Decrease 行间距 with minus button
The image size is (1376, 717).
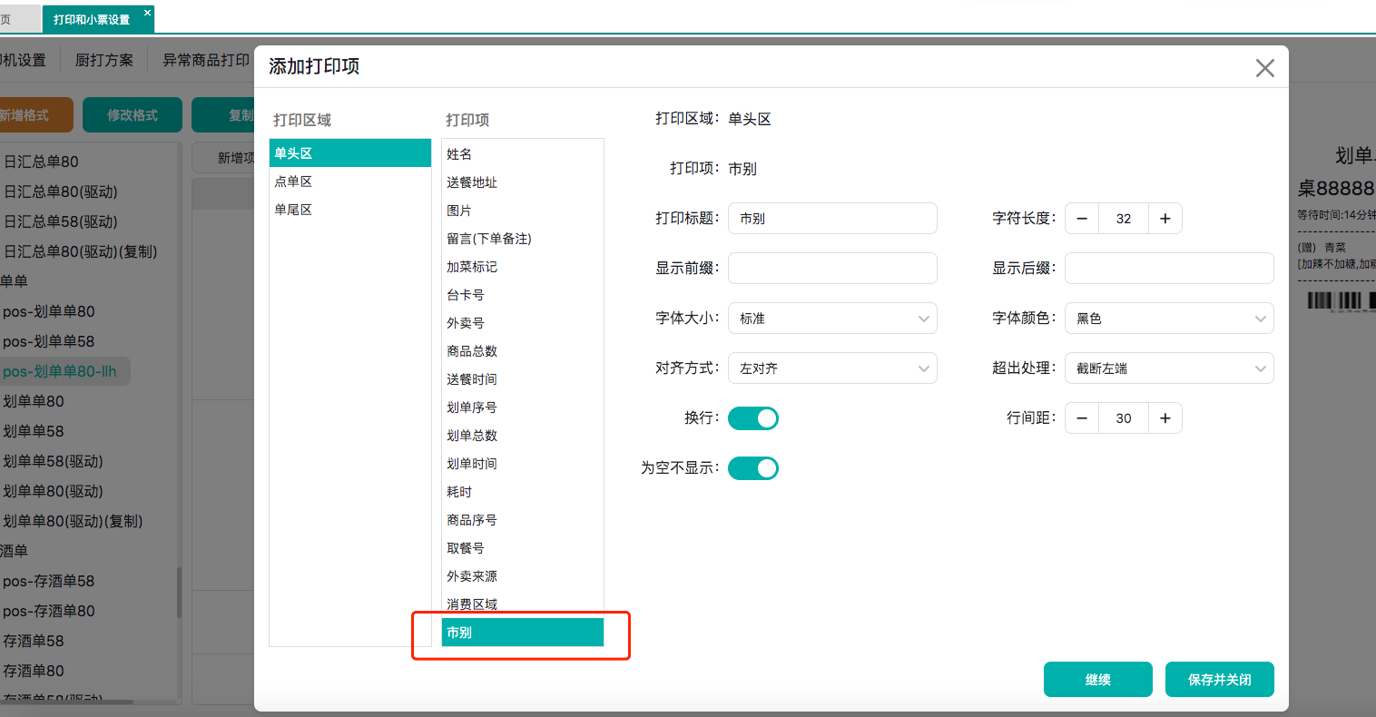click(x=1082, y=418)
